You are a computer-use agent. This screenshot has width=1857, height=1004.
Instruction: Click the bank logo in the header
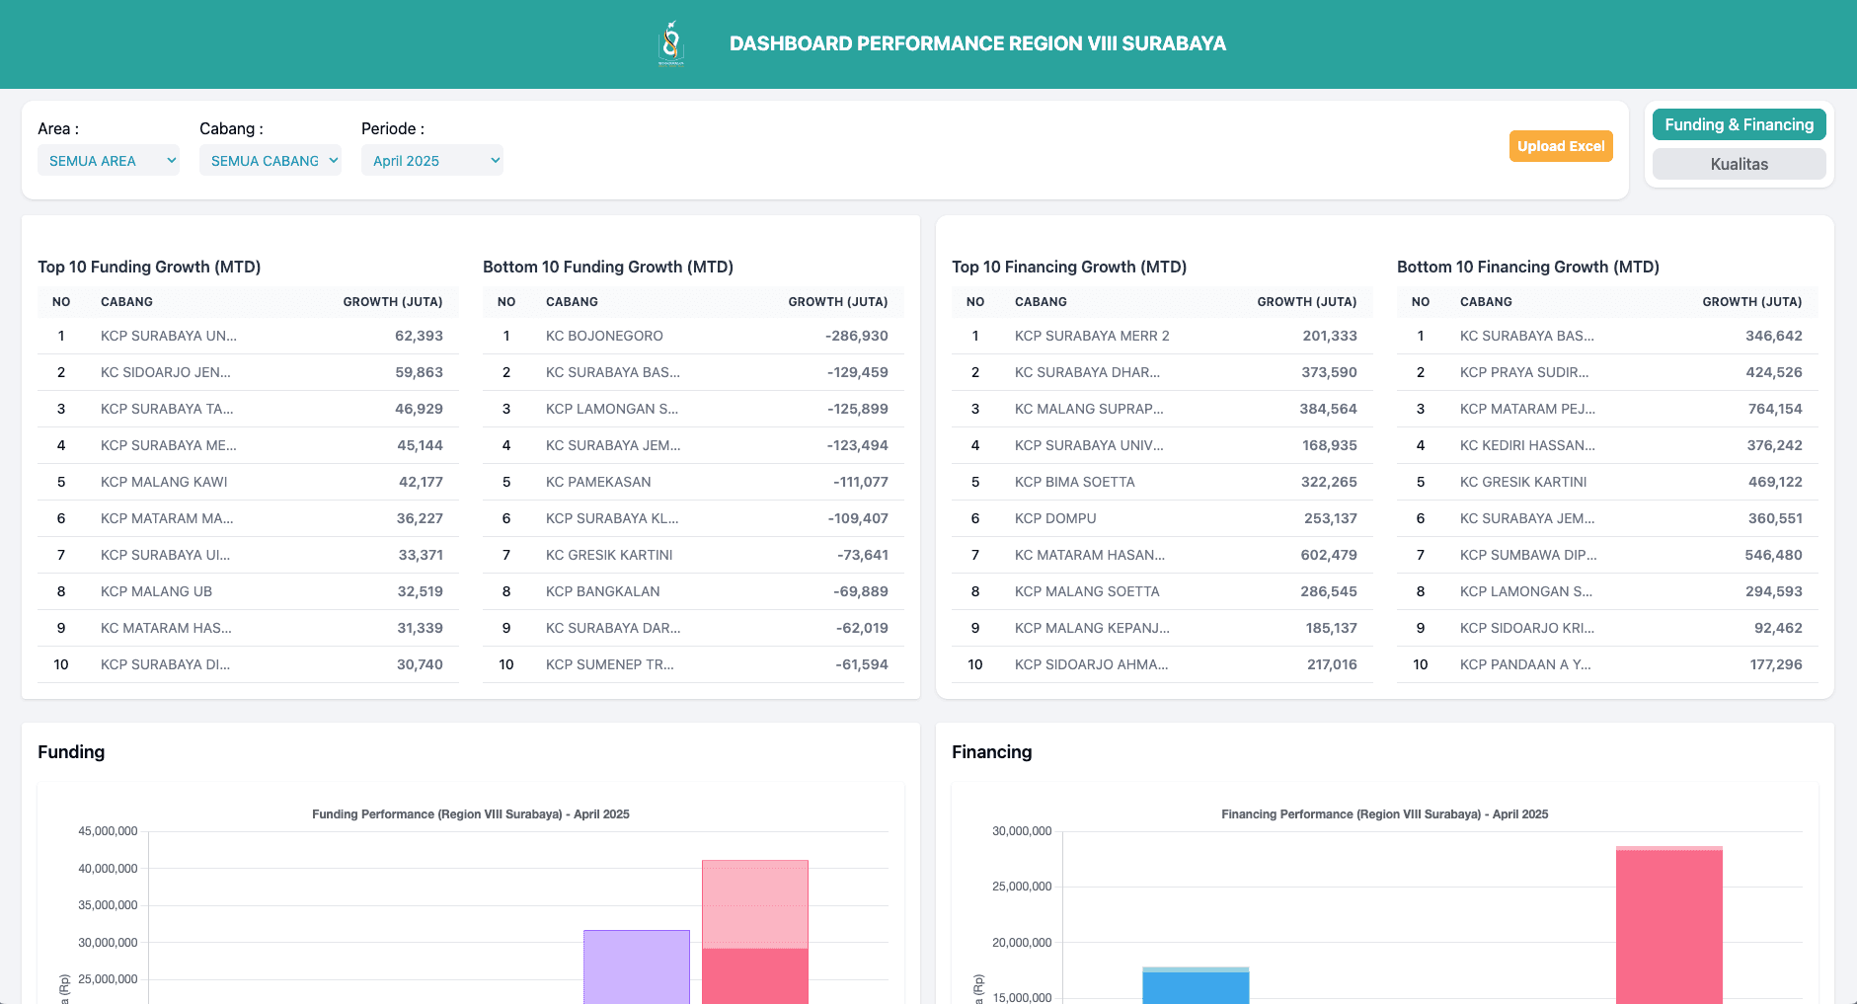click(669, 43)
